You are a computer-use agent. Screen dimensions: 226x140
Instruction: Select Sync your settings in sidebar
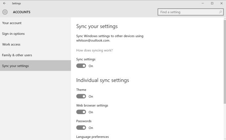pyautogui.click(x=36, y=66)
